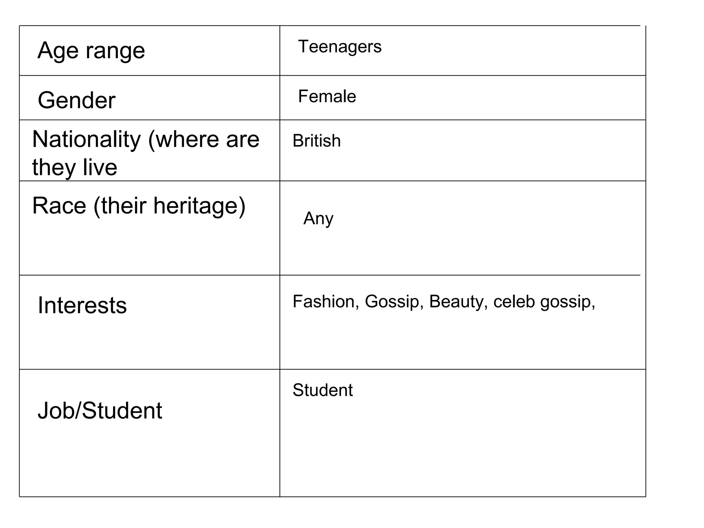Click the 'Female' value text
The image size is (704, 528).
327,96
